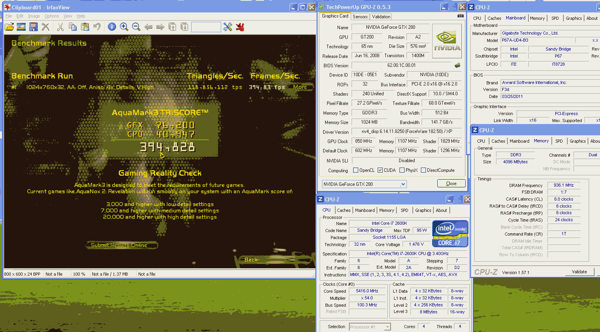
Task: Switch to the Validation tab in GPU-Z
Action: pos(381,17)
